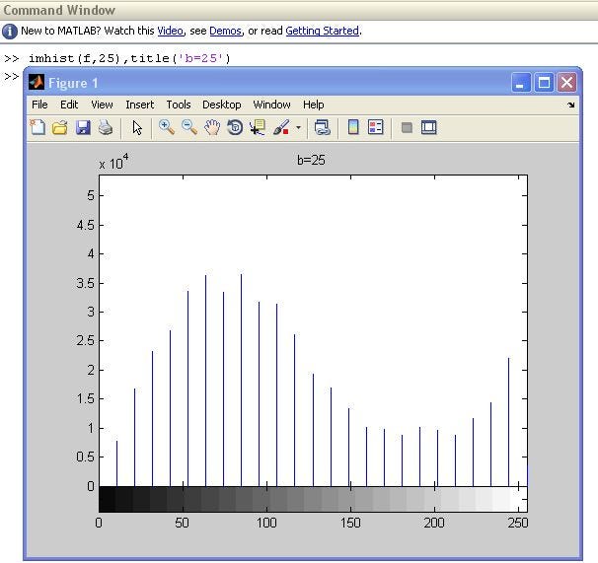598x563 pixels.
Task: Click the plot title 'b=25'
Action: coord(311,160)
